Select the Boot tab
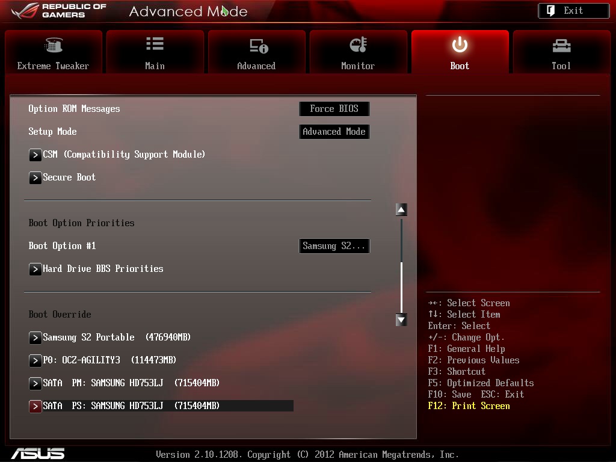 click(x=460, y=52)
